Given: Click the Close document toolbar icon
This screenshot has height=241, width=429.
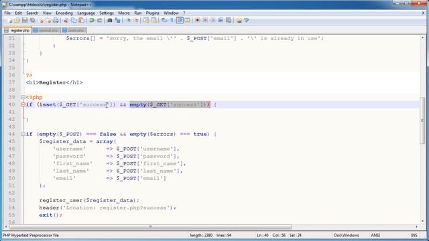Looking at the screenshot, I should coord(41,21).
